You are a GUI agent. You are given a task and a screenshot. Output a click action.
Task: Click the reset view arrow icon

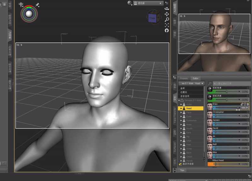point(167,30)
